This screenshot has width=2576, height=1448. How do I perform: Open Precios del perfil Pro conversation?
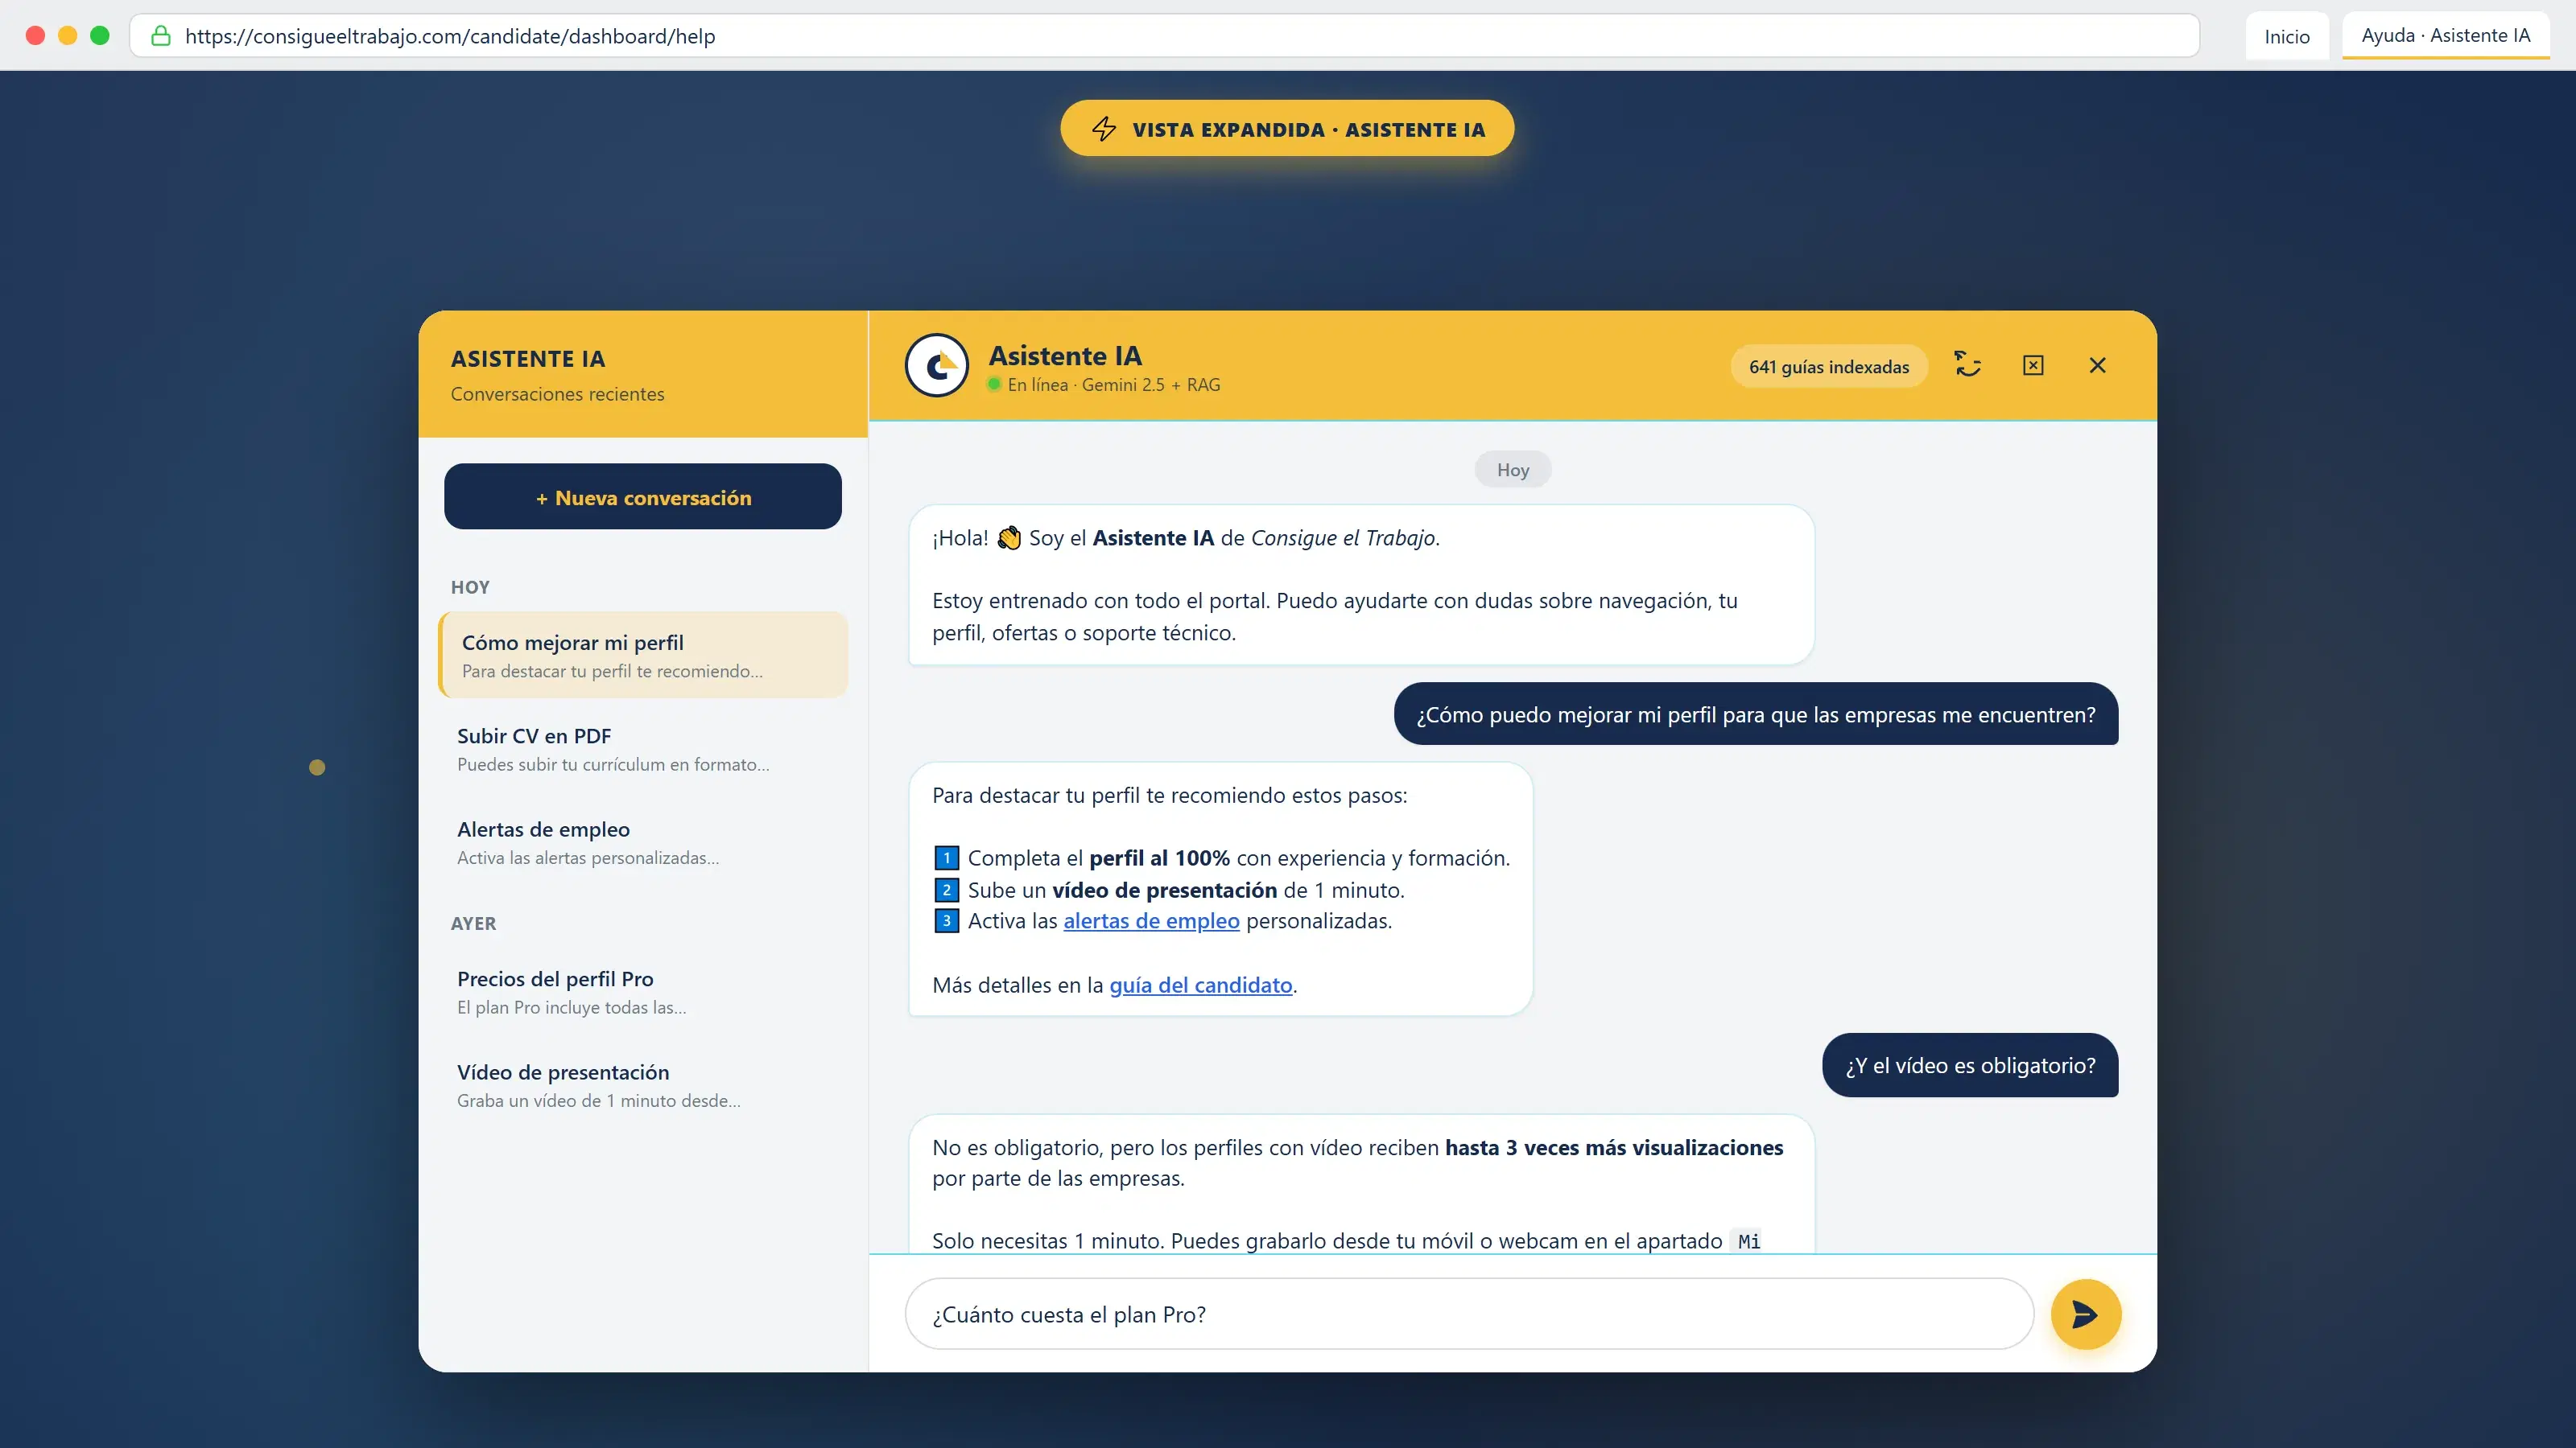point(643,991)
